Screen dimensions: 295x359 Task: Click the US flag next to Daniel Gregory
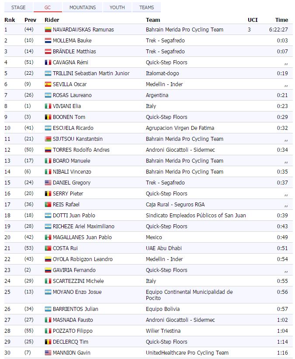(x=48, y=183)
